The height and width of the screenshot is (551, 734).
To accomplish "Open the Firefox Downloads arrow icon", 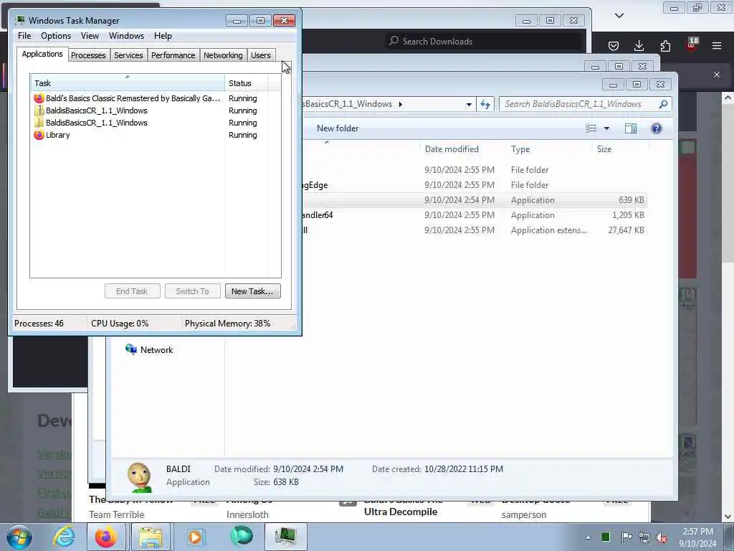I will click(x=639, y=46).
